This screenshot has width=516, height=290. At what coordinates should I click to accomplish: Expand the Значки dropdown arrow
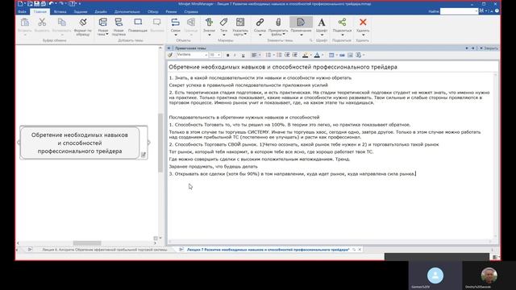[209, 35]
